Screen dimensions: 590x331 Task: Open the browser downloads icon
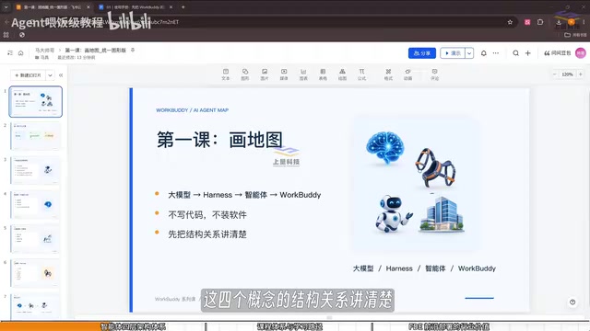559,22
